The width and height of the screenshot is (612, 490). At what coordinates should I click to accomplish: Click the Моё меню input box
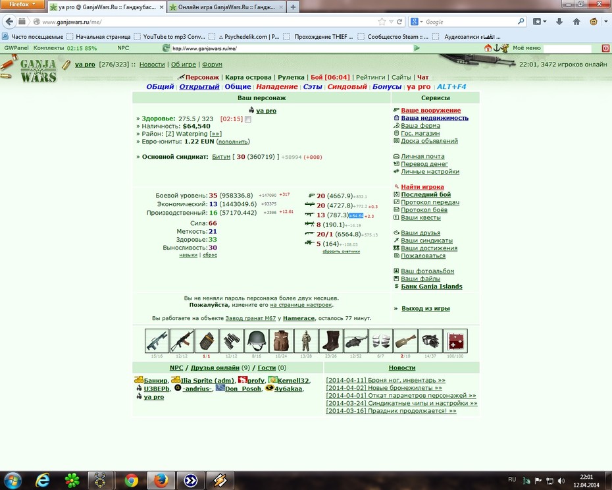[x=567, y=48]
